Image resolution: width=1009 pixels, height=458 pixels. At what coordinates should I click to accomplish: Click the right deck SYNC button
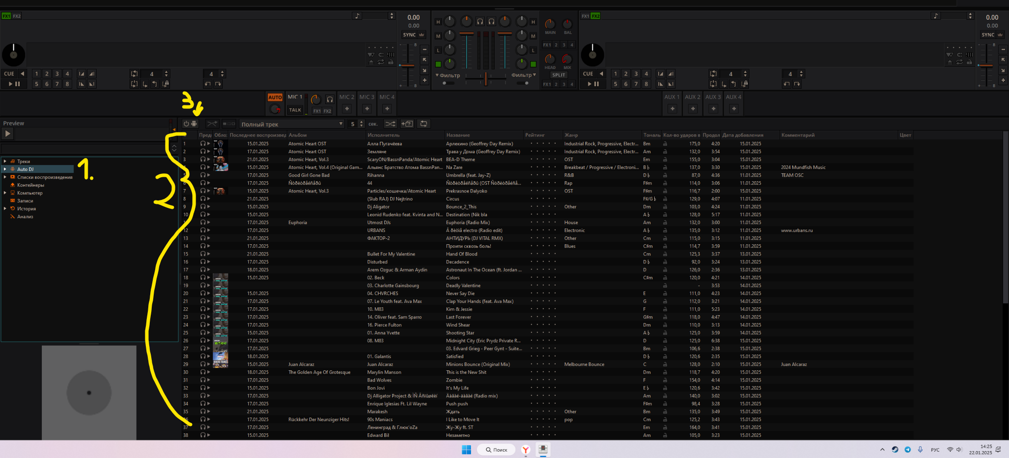[988, 34]
